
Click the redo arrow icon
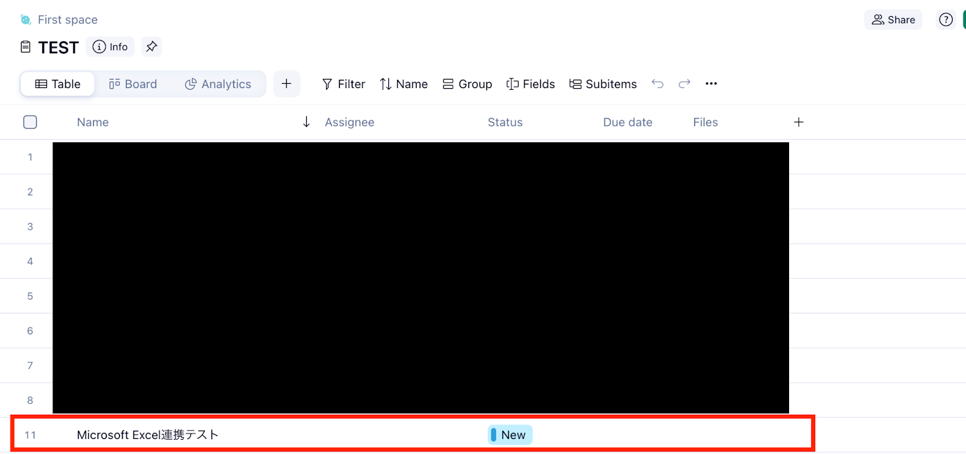click(684, 84)
